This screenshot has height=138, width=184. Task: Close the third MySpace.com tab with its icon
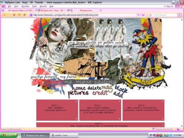tap(101, 10)
